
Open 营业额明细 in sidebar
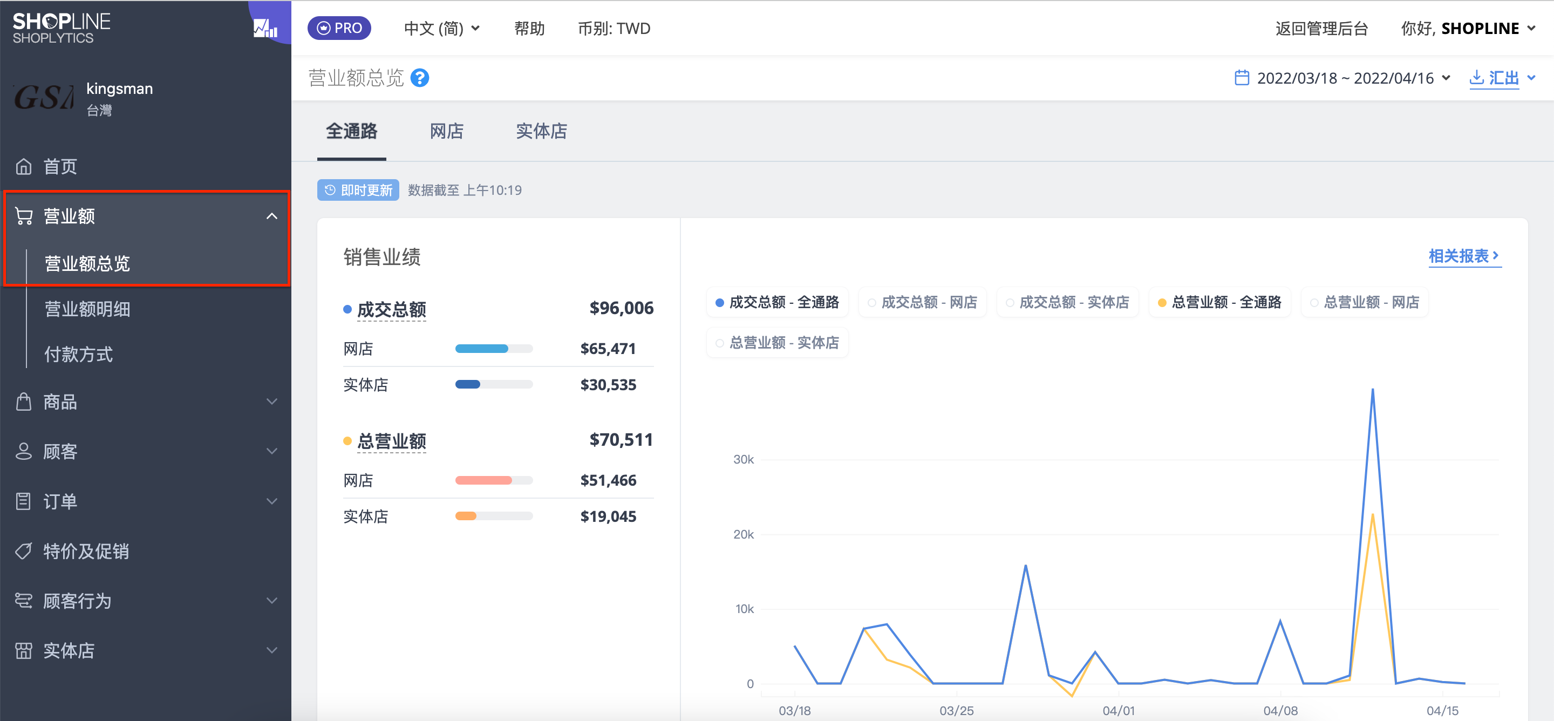[87, 309]
